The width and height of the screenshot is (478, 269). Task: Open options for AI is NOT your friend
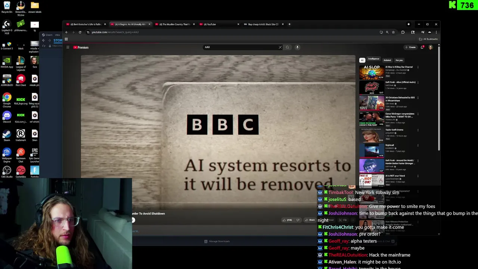(418, 176)
